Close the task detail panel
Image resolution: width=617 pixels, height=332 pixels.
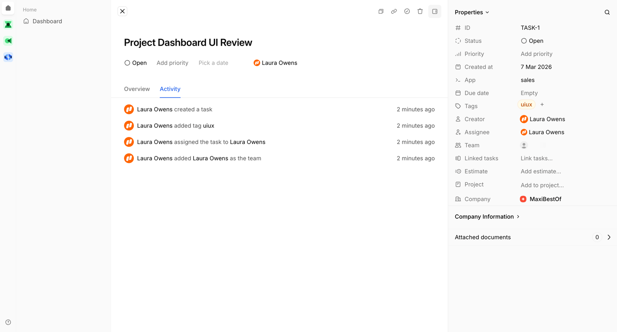[x=122, y=11]
